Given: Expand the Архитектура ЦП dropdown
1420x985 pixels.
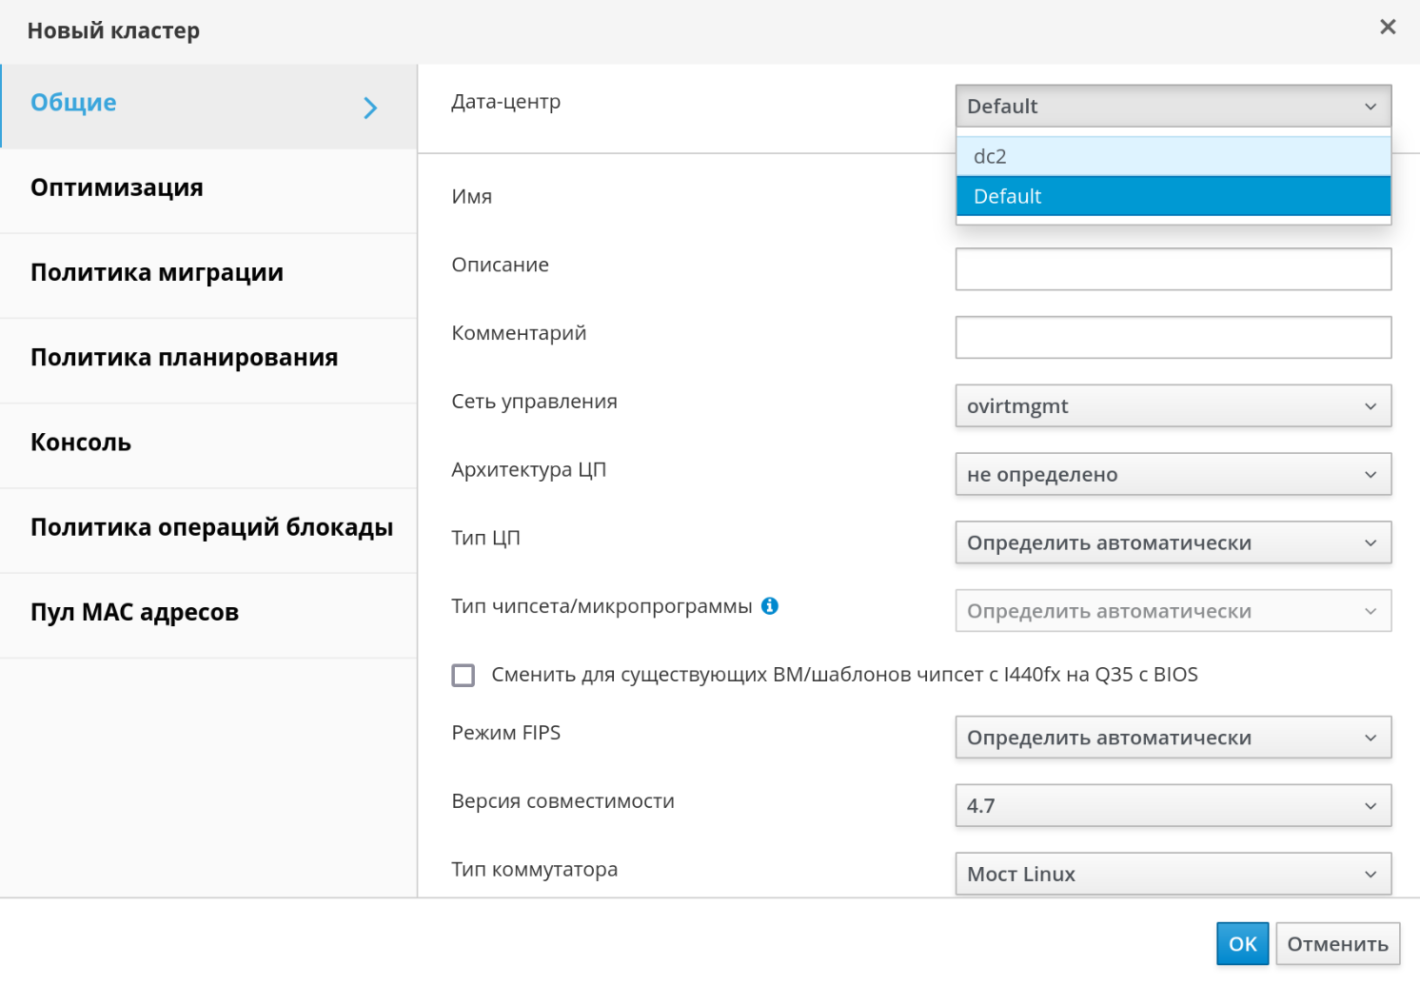Looking at the screenshot, I should point(1173,475).
